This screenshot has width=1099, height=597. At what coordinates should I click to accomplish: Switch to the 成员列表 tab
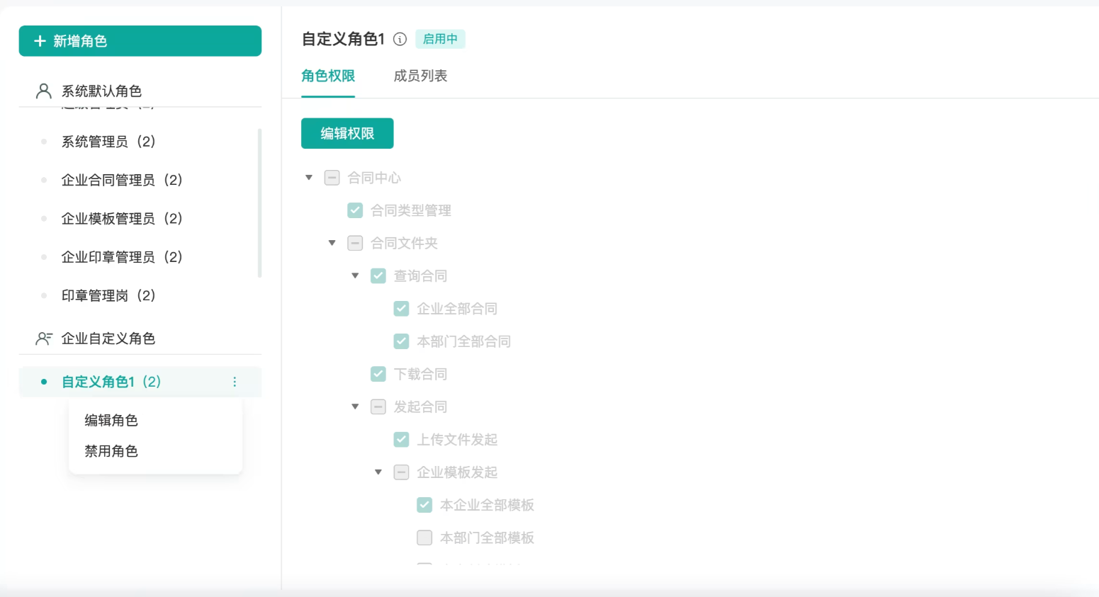click(x=420, y=76)
